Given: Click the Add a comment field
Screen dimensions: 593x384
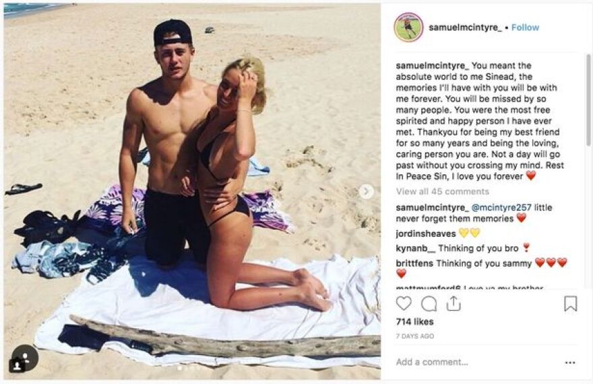Looking at the screenshot, I should click(476, 362).
